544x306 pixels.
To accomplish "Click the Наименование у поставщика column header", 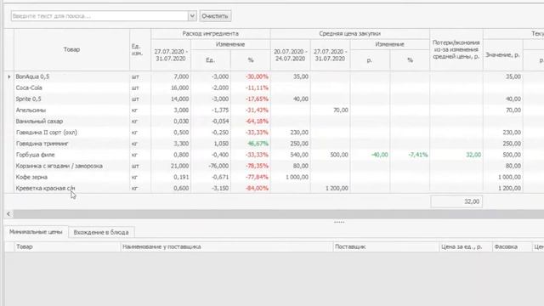I will 227,246.
